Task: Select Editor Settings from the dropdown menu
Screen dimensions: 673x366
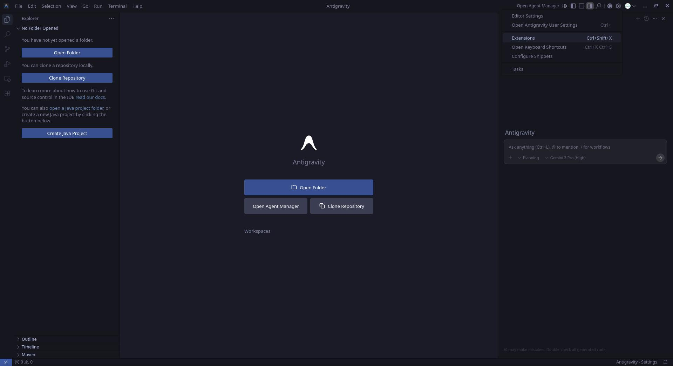Action: pyautogui.click(x=562, y=16)
